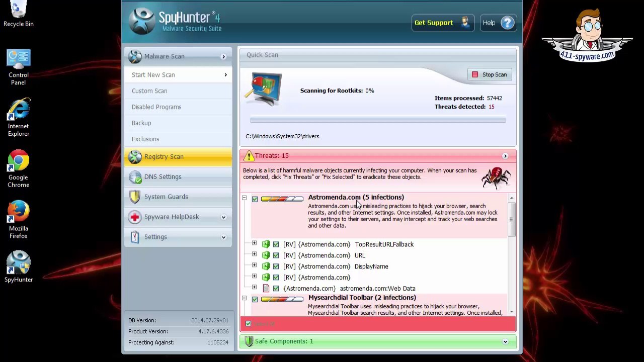This screenshot has height=362, width=644.
Task: Uncheck the Mysearchdial Toolbar group checkbox
Action: [255, 300]
